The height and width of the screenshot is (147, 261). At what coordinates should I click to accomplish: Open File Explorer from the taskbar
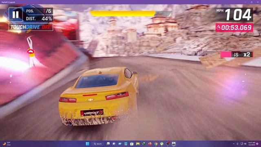[138, 144]
